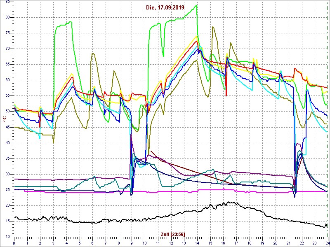Click hour 3 on the time axis

(53, 243)
